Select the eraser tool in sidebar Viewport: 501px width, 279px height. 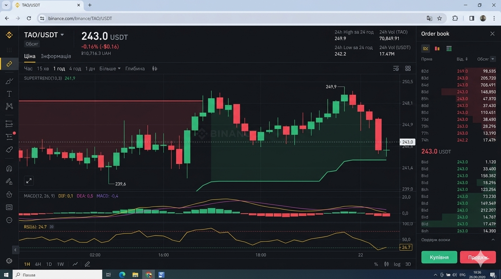[9, 149]
